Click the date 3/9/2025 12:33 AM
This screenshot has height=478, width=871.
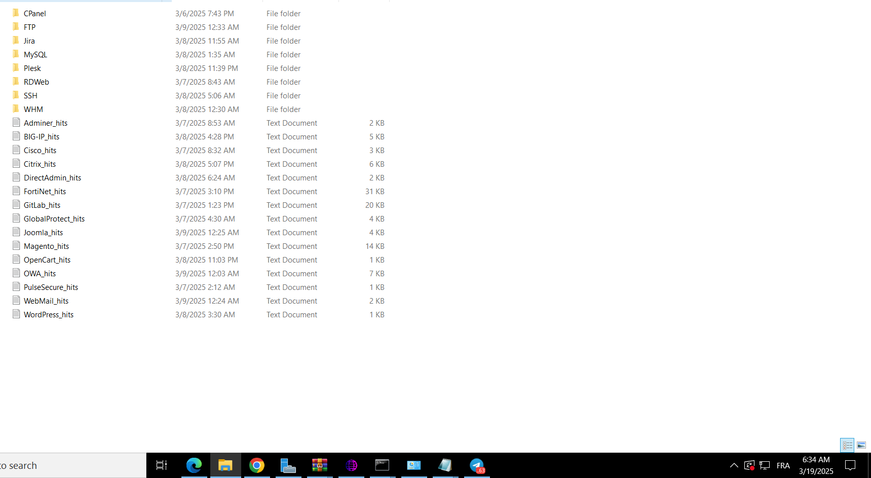[207, 27]
